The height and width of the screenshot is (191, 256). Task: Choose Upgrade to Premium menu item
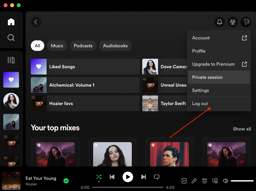pyautogui.click(x=219, y=64)
